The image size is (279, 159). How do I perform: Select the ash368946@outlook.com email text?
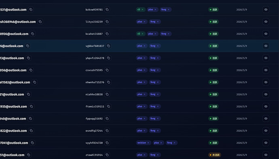[x=18, y=22]
